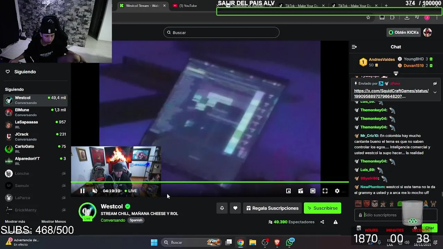The image size is (443, 249).
Task: Open new browser tab with plus
Action: 386,6
